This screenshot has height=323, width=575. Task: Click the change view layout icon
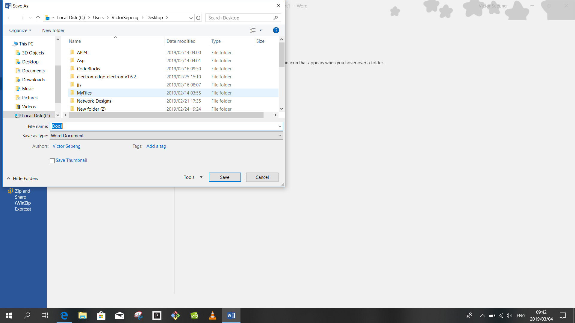coord(253,30)
